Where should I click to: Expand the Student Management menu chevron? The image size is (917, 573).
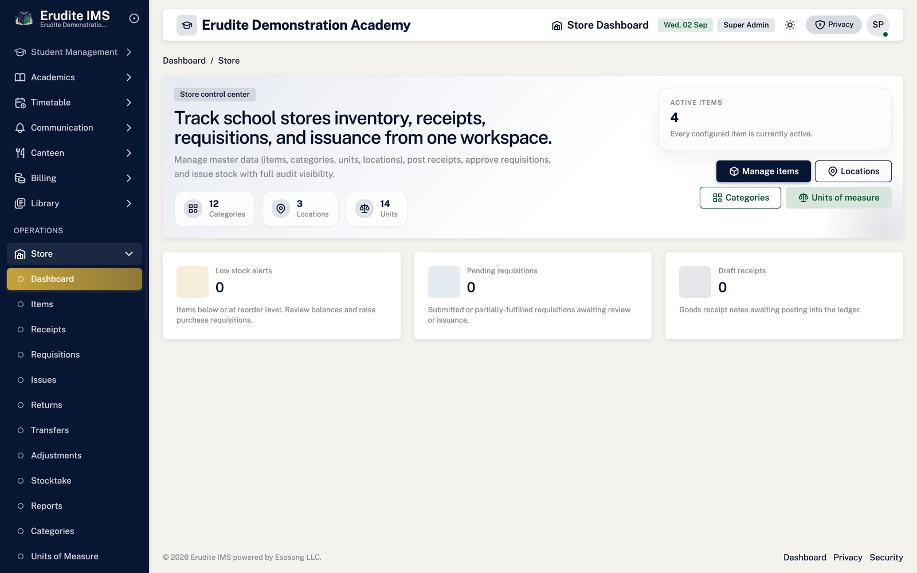[x=129, y=52]
